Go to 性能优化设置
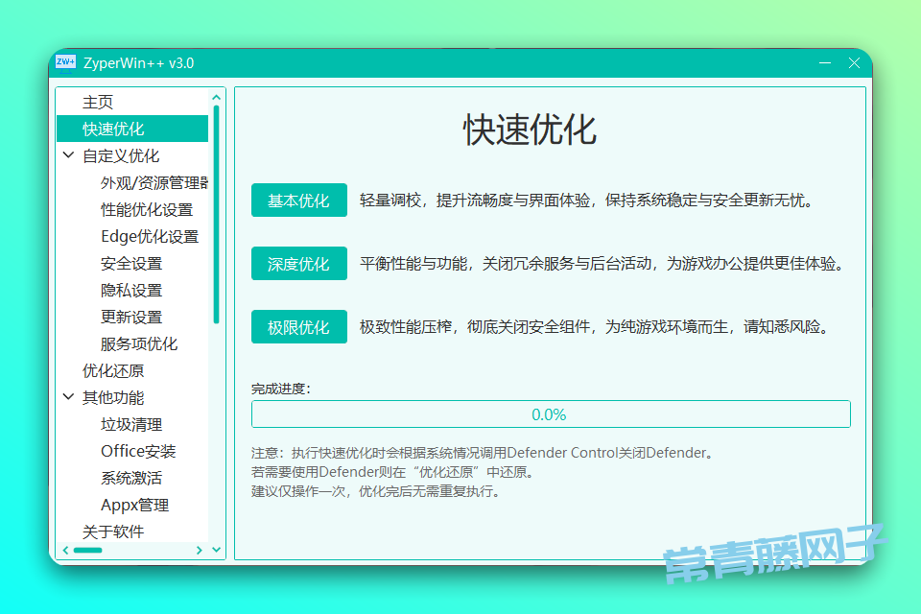 click(x=147, y=209)
